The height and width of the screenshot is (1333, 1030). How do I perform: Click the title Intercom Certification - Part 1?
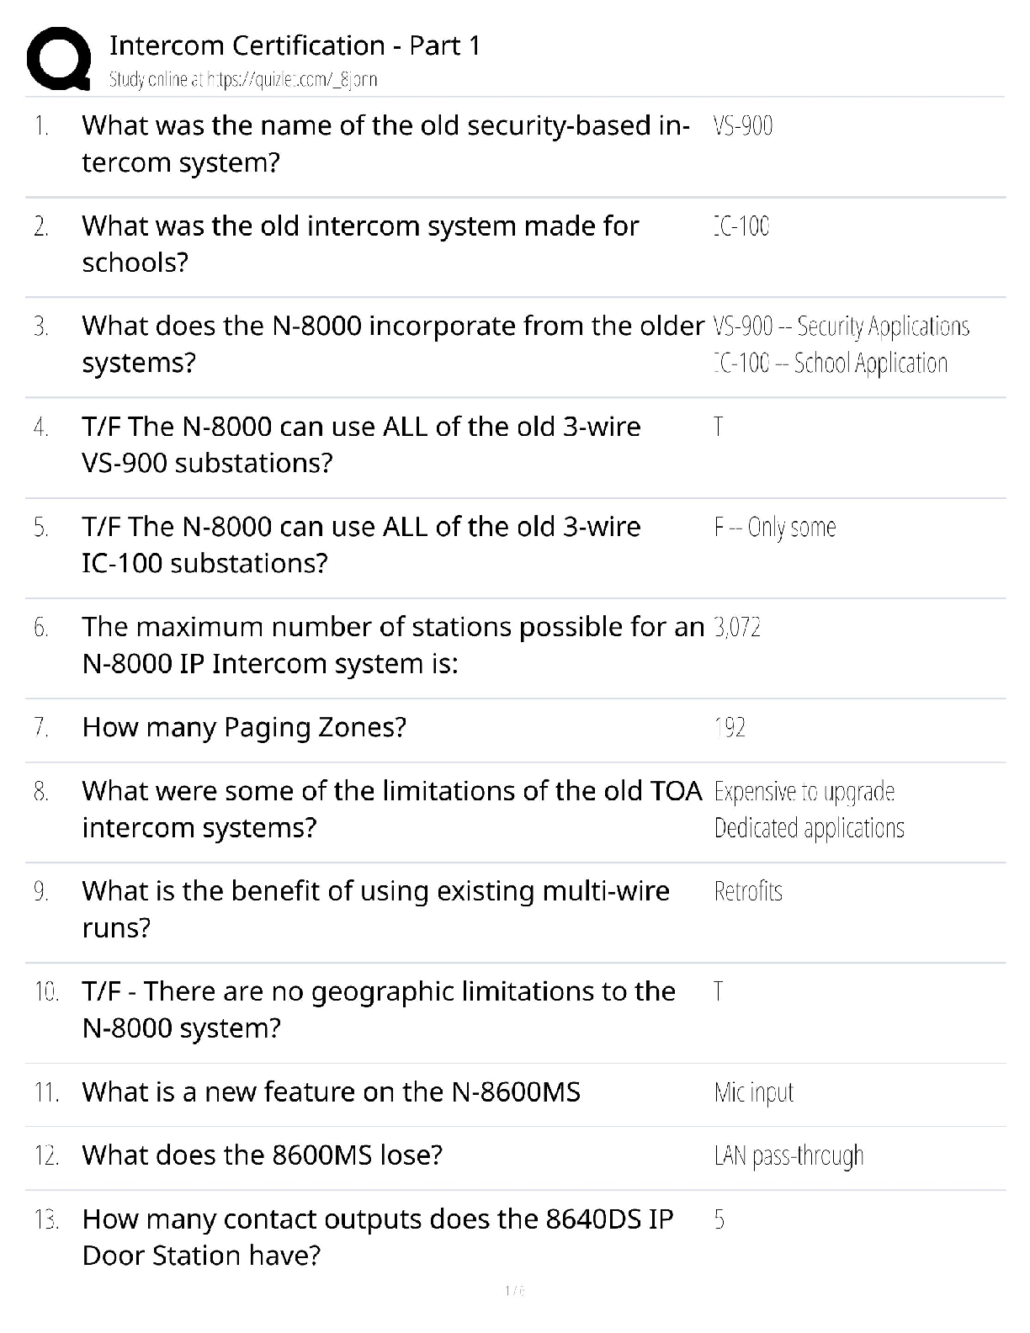point(295,45)
